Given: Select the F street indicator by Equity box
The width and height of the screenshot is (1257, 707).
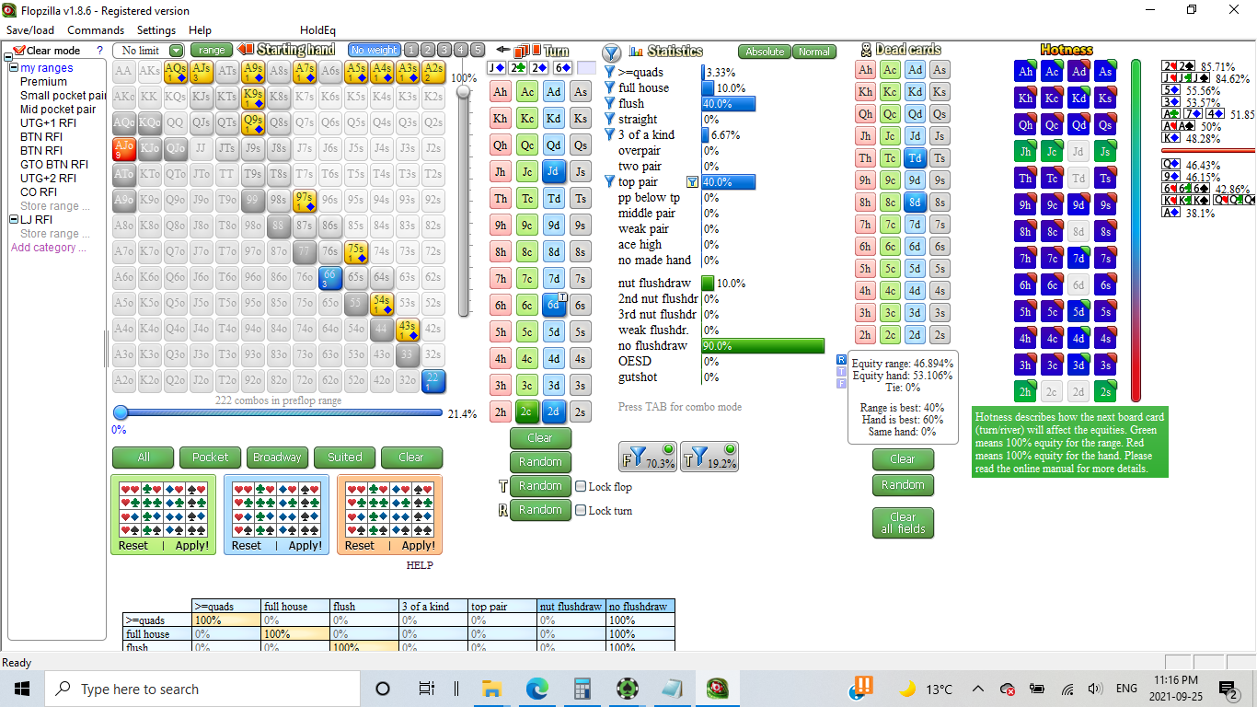Looking at the screenshot, I should click(x=841, y=384).
